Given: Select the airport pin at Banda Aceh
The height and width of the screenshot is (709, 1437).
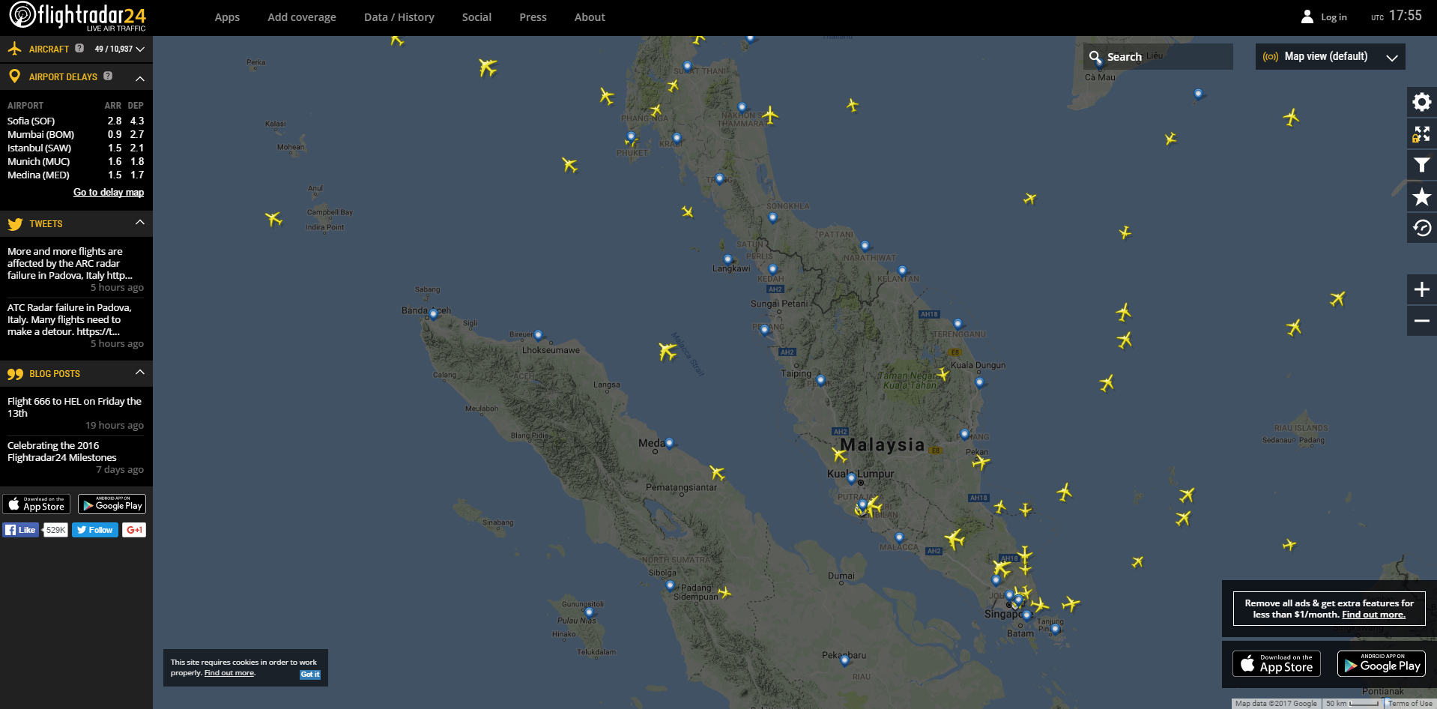Looking at the screenshot, I should [x=433, y=315].
